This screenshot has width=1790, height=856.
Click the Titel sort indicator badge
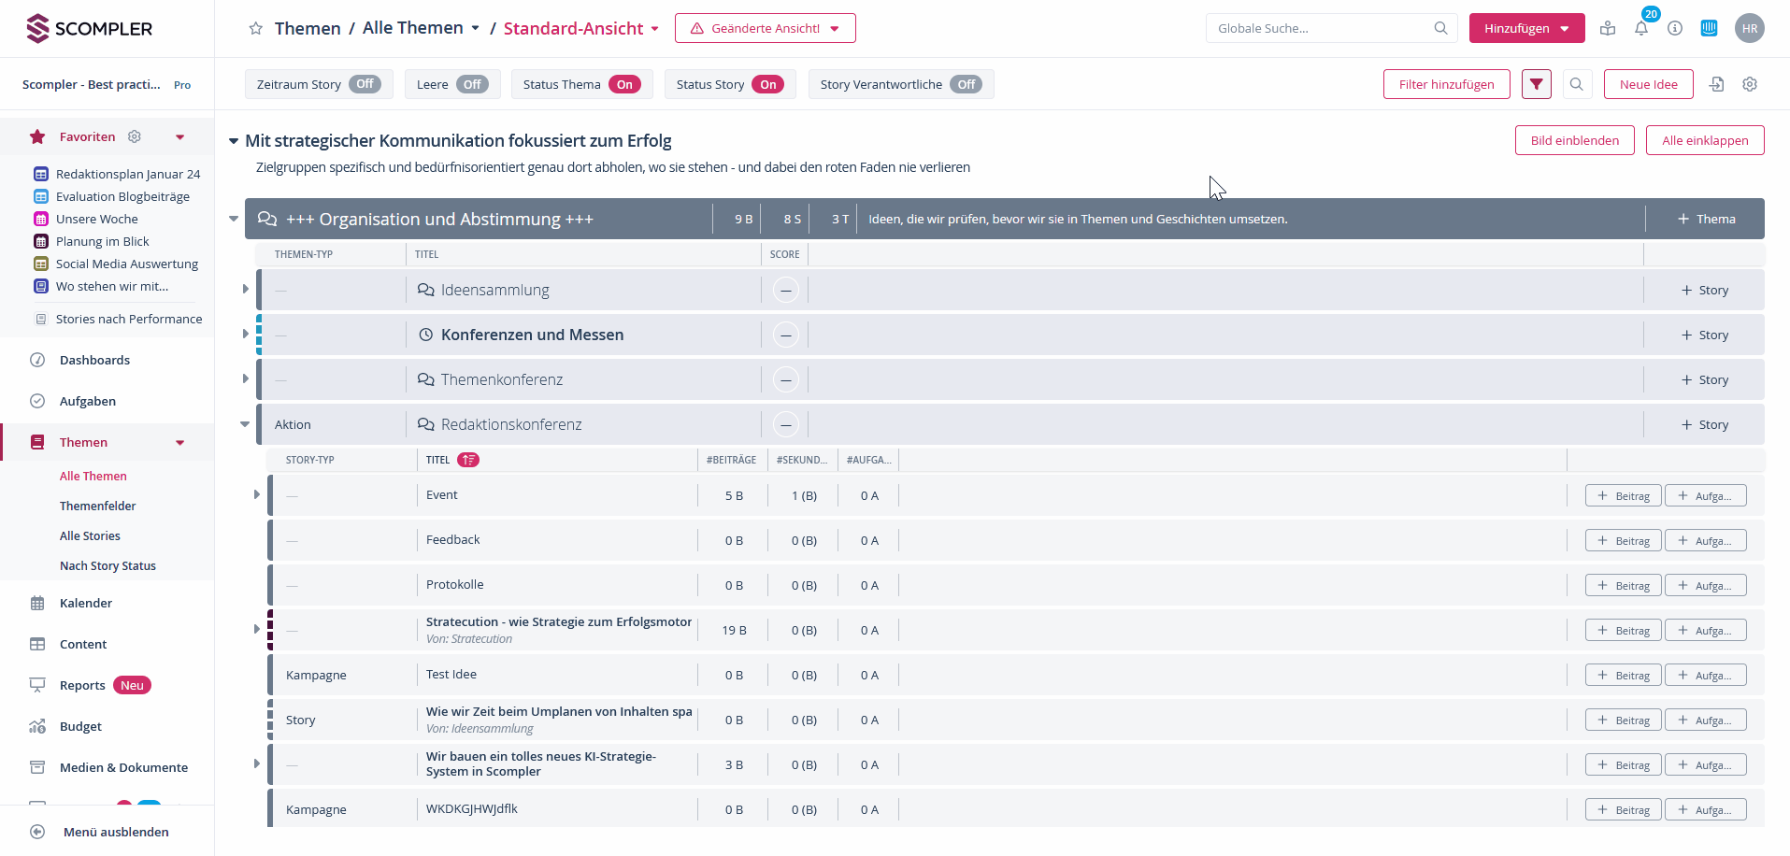point(468,460)
